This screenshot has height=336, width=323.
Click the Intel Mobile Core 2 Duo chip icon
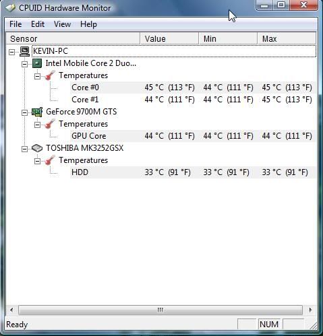(x=37, y=63)
